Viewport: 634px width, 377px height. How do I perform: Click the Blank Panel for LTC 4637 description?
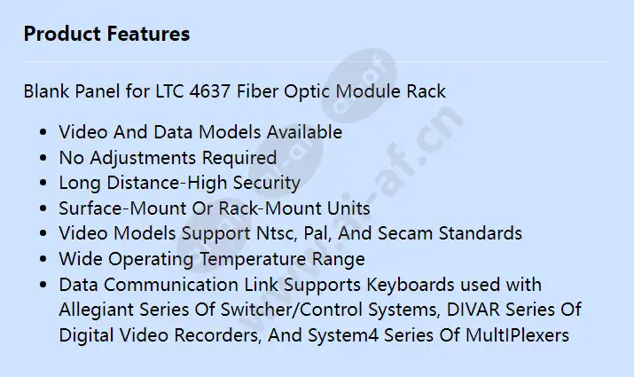(x=234, y=91)
